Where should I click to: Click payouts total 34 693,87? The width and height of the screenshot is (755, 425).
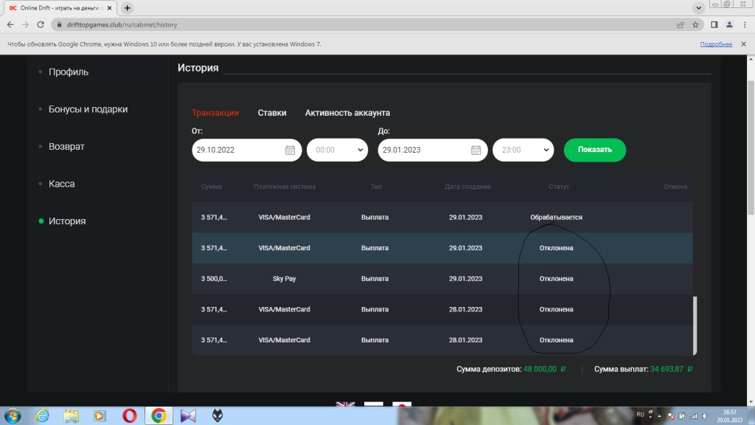tap(667, 369)
